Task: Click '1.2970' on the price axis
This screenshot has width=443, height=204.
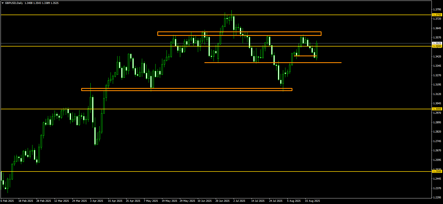Action: coord(437,113)
